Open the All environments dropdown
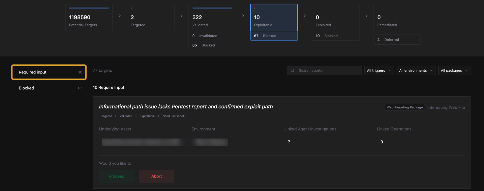Image resolution: width=484 pixels, height=191 pixels. pyautogui.click(x=416, y=70)
